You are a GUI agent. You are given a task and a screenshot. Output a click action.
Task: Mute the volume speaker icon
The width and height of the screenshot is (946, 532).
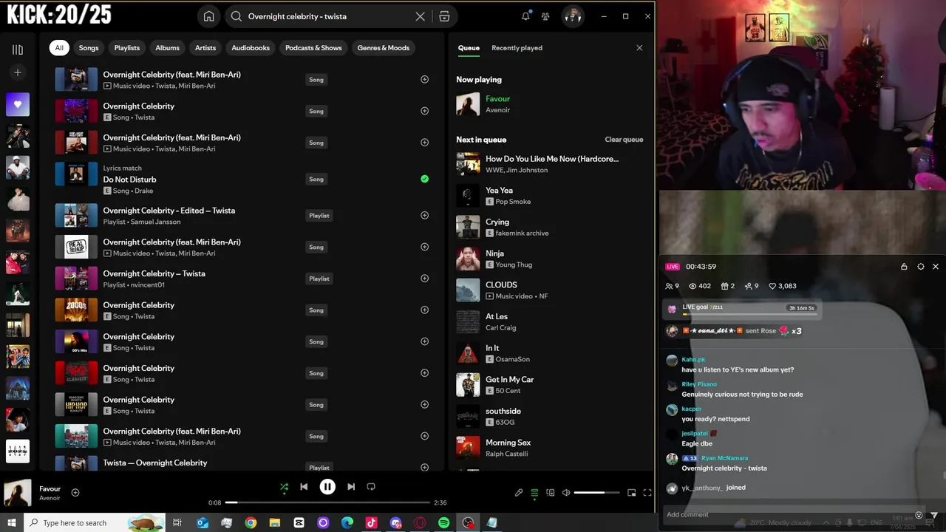coord(566,493)
